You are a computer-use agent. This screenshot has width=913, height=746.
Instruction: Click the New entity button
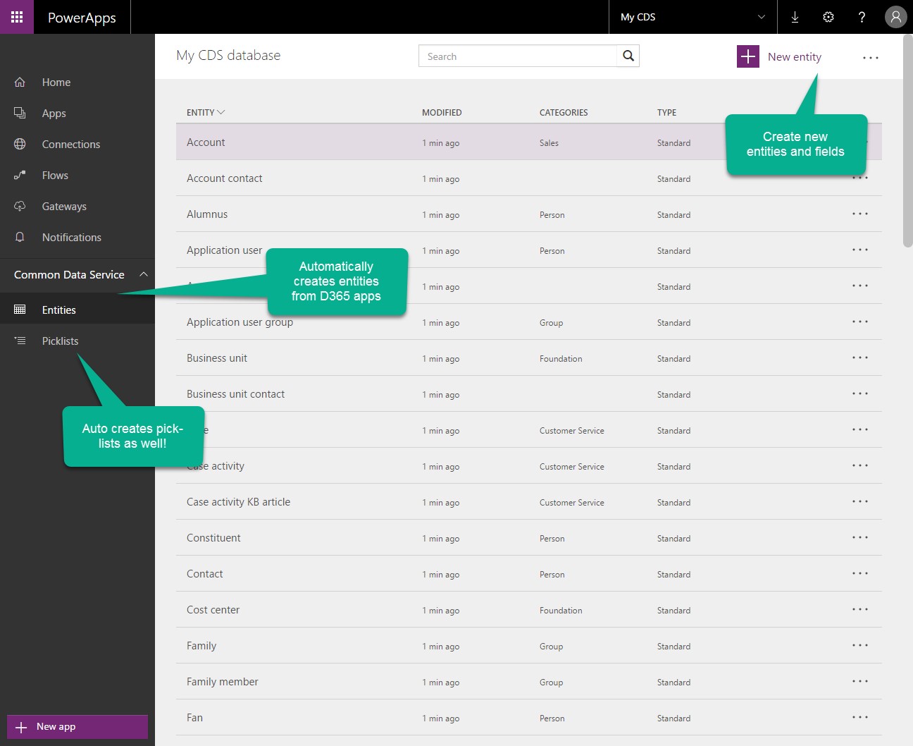click(x=779, y=56)
